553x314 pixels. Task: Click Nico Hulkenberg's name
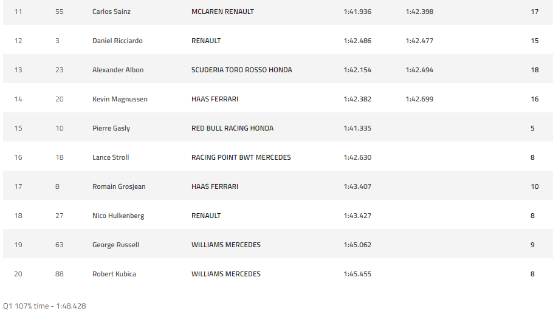[118, 216]
